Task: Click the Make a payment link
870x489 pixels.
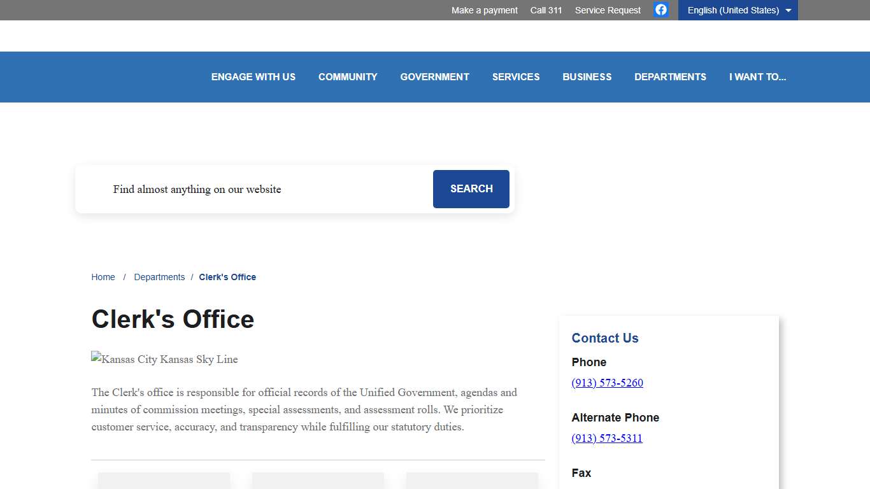Action: point(484,10)
